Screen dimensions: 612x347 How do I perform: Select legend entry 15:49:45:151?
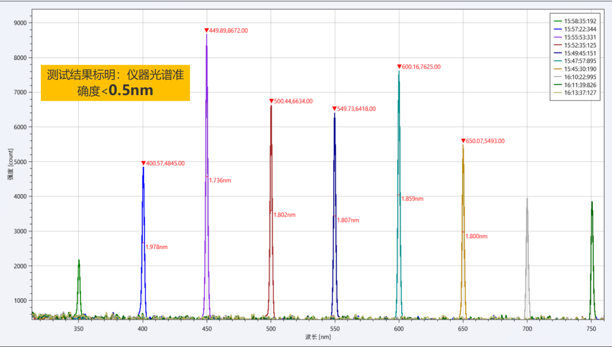(575, 53)
